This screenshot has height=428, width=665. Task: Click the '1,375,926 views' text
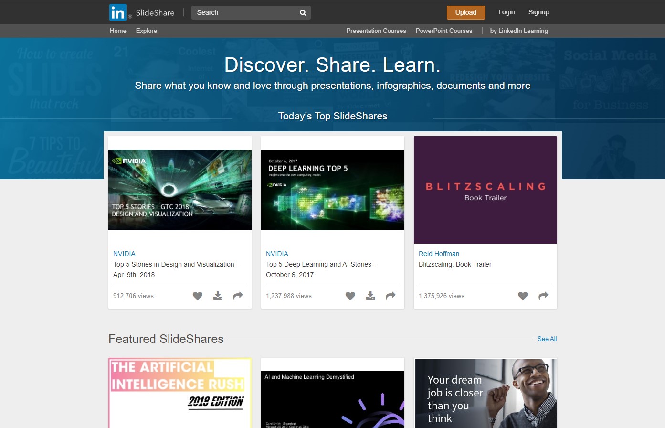pos(442,296)
